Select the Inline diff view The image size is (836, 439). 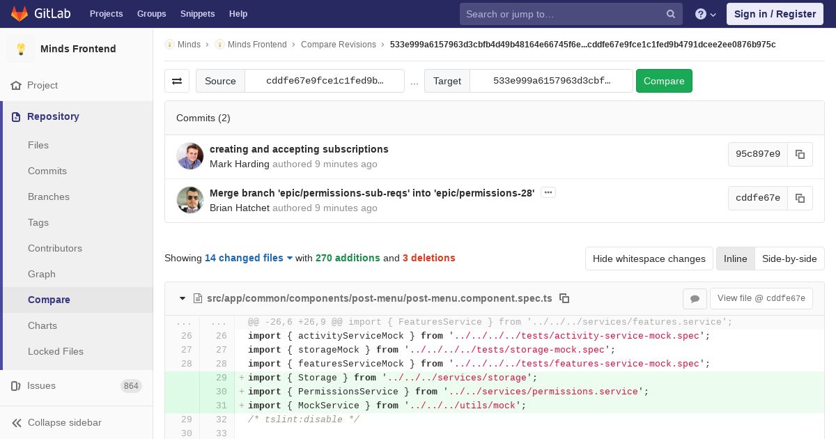735,259
